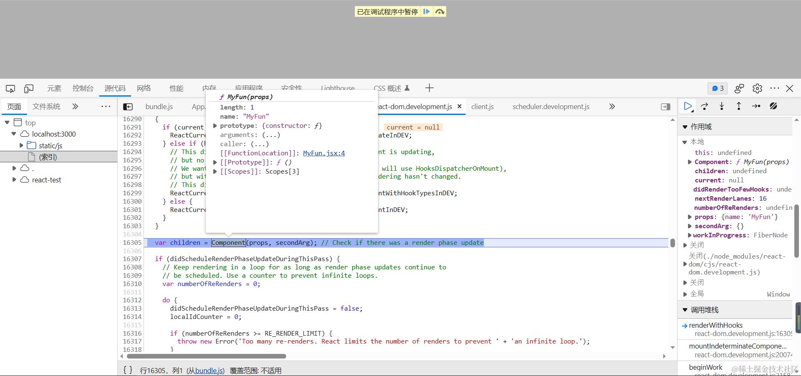Open the feedback/profile sync icon

click(739, 88)
